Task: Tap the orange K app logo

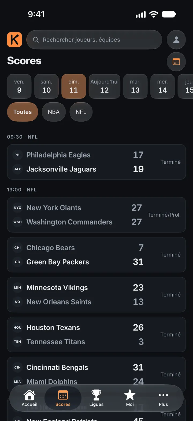Action: (x=14, y=40)
